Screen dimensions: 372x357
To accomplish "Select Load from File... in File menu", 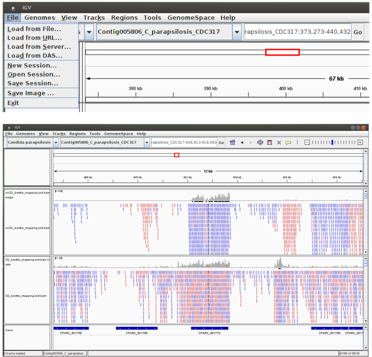I will tap(34, 29).
